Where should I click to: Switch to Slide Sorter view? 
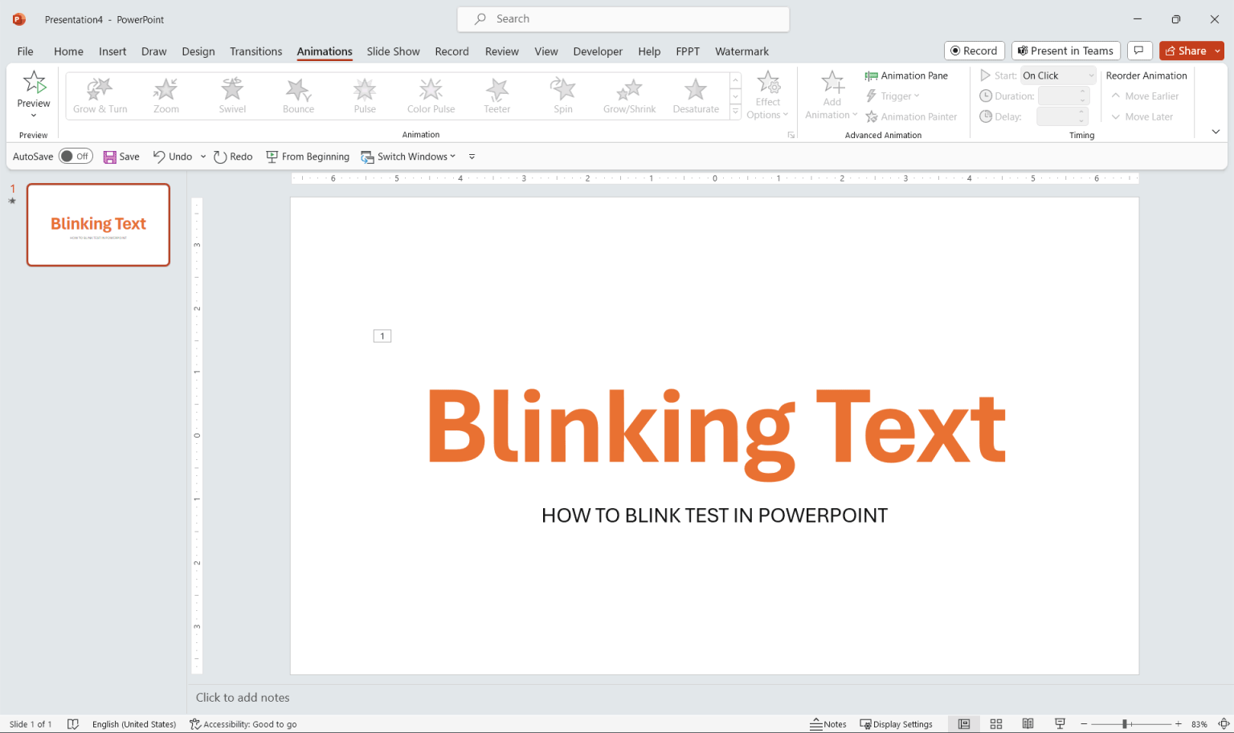click(x=996, y=723)
